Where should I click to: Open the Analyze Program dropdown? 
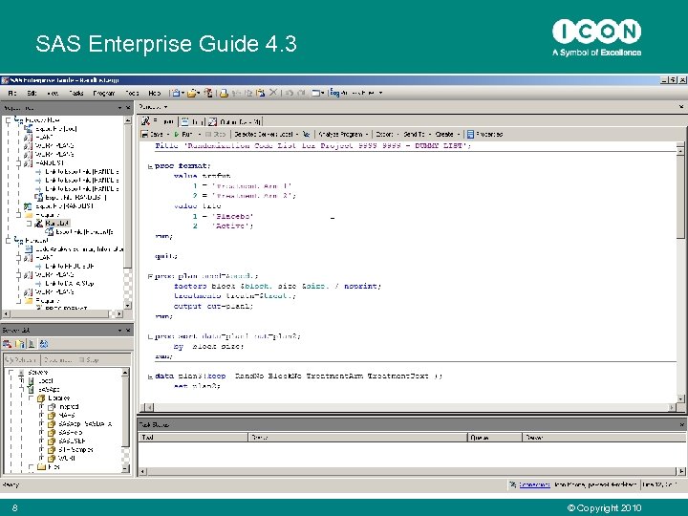(343, 135)
